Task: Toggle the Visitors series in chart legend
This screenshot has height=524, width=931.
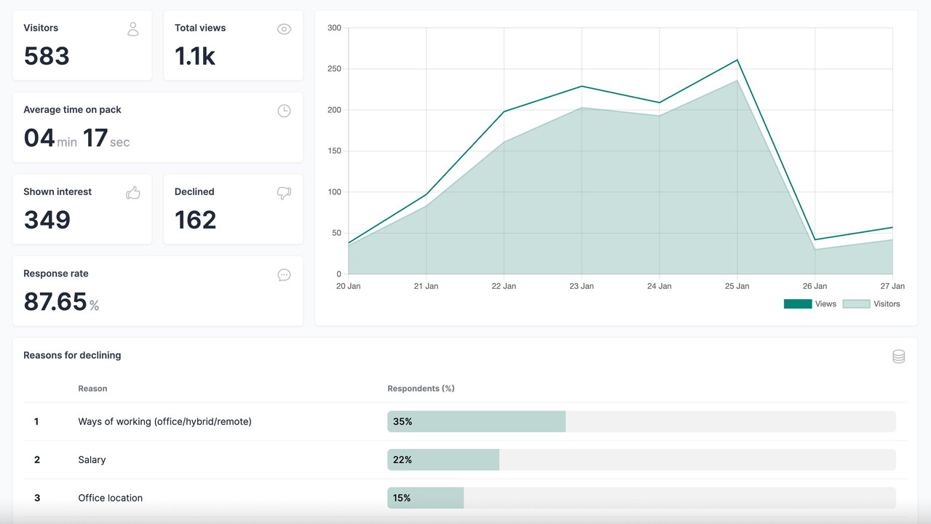Action: [887, 304]
